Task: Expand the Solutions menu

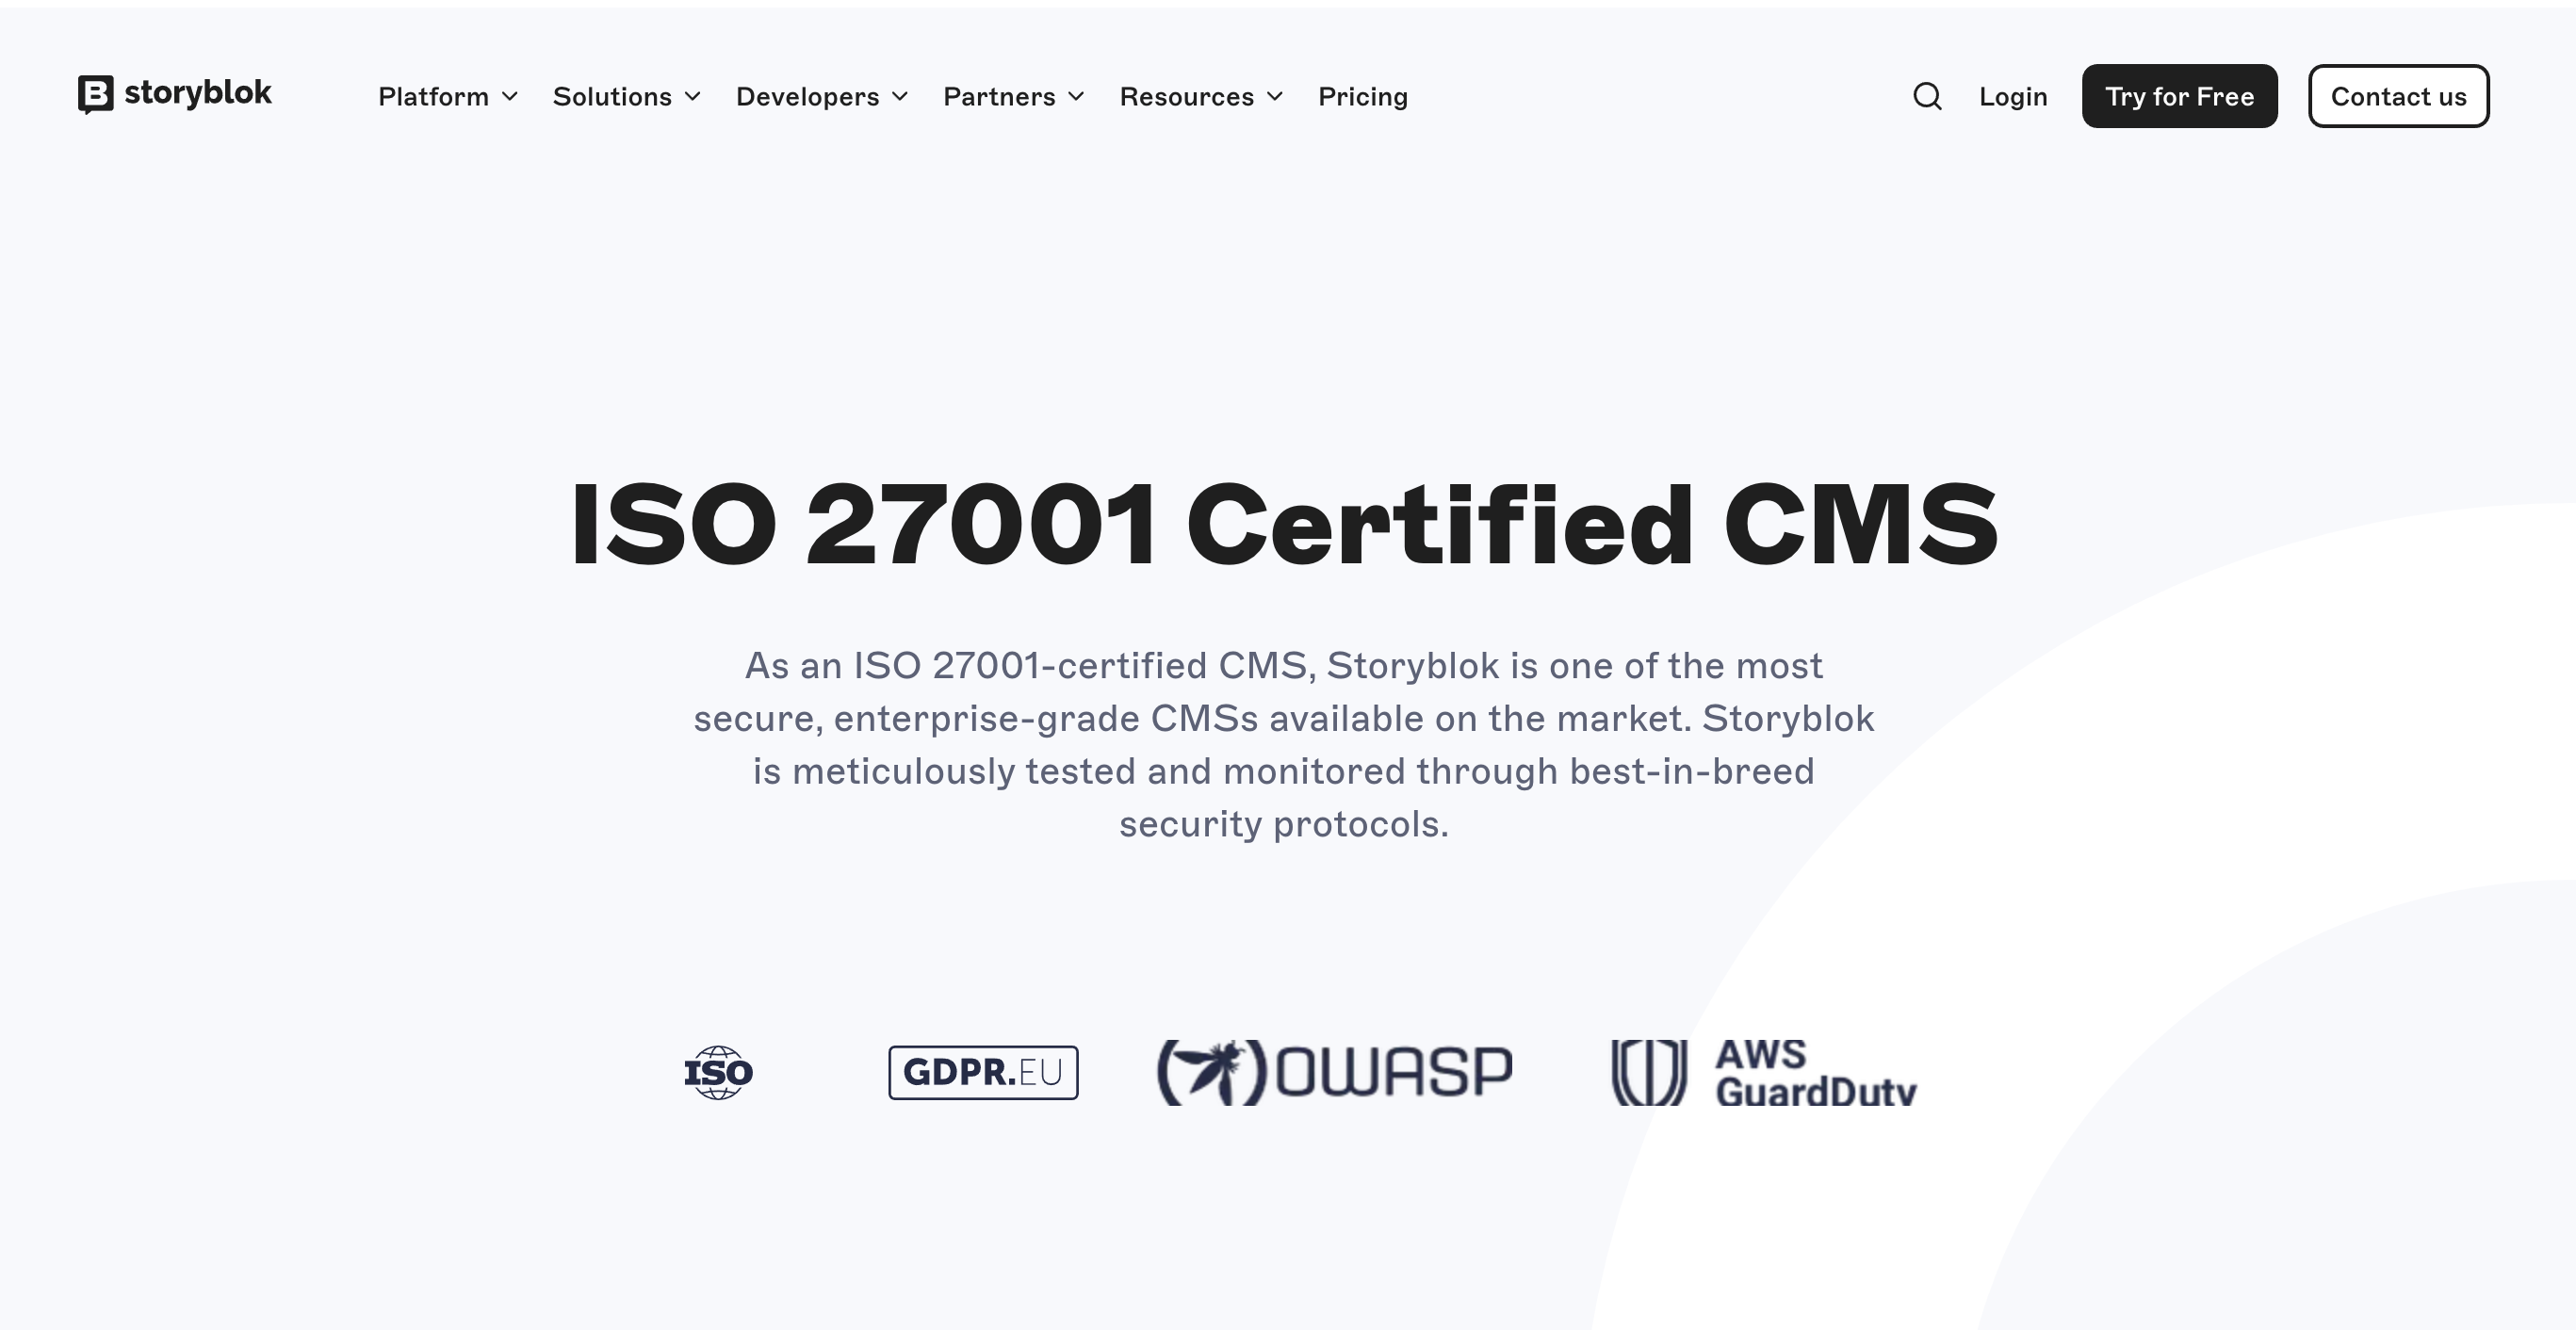Action: tap(627, 96)
